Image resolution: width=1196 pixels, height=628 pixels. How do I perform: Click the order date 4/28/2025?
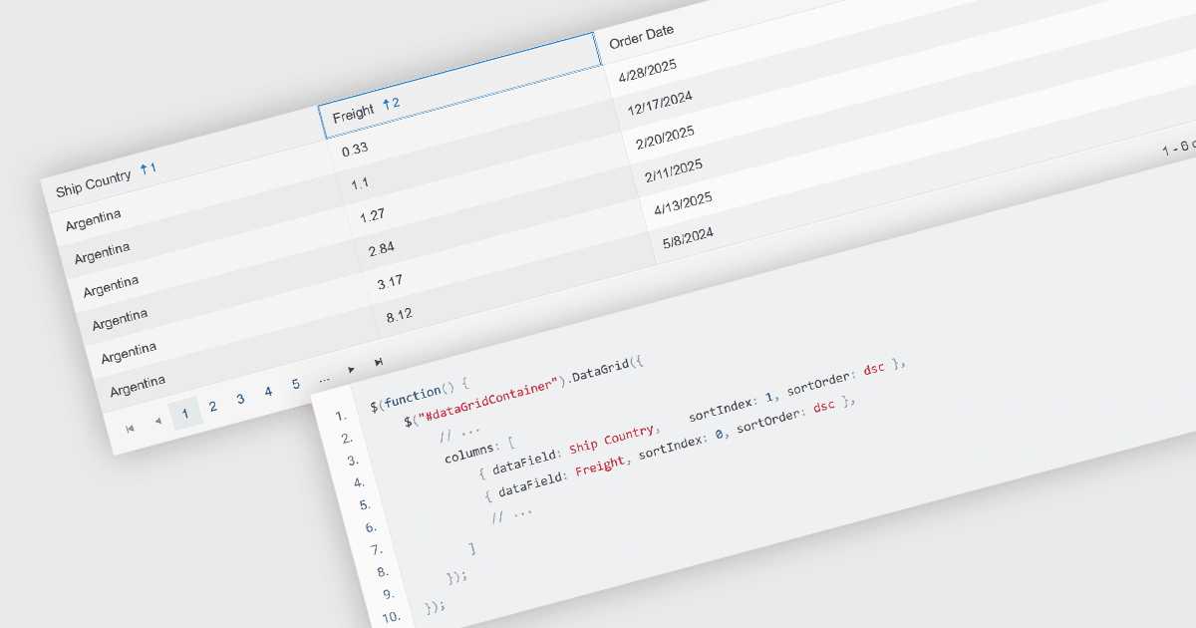click(x=648, y=70)
